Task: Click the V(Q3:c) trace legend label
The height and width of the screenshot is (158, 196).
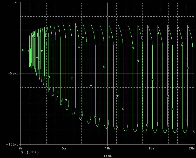Action: tap(32, 152)
